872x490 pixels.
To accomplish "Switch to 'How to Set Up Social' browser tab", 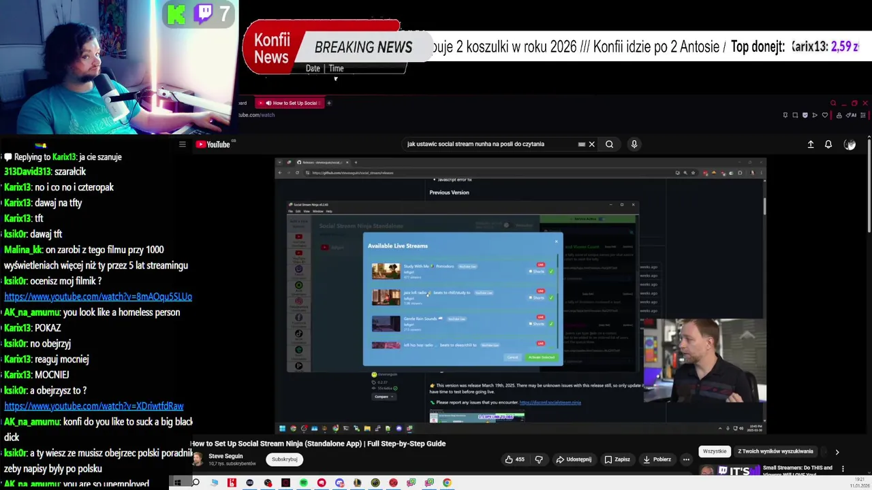I will [x=290, y=103].
